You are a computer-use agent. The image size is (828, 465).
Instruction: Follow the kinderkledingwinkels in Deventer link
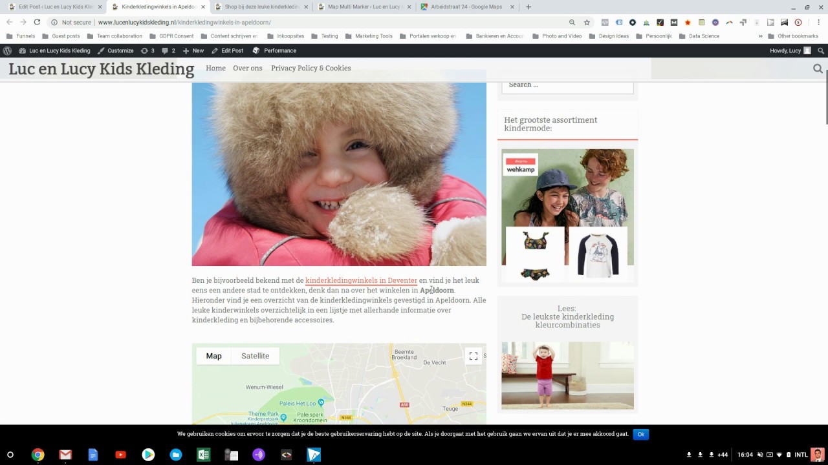coord(361,280)
